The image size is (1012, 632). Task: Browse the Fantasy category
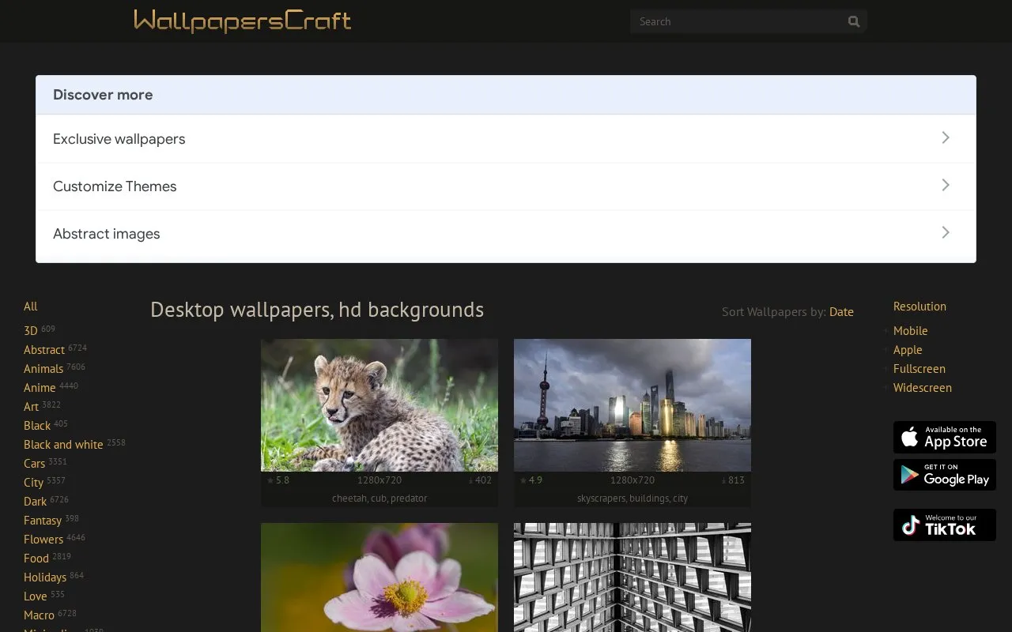43,521
